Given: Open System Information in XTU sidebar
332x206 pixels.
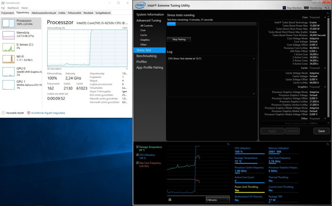Looking at the screenshot, I should pyautogui.click(x=150, y=15).
